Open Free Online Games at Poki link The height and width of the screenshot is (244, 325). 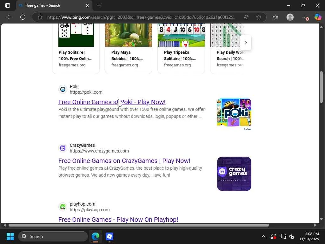pyautogui.click(x=112, y=102)
